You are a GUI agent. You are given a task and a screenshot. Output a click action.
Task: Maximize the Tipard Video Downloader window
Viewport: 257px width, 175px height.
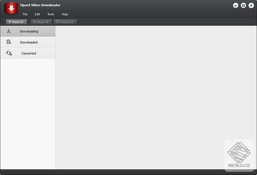pyautogui.click(x=243, y=6)
